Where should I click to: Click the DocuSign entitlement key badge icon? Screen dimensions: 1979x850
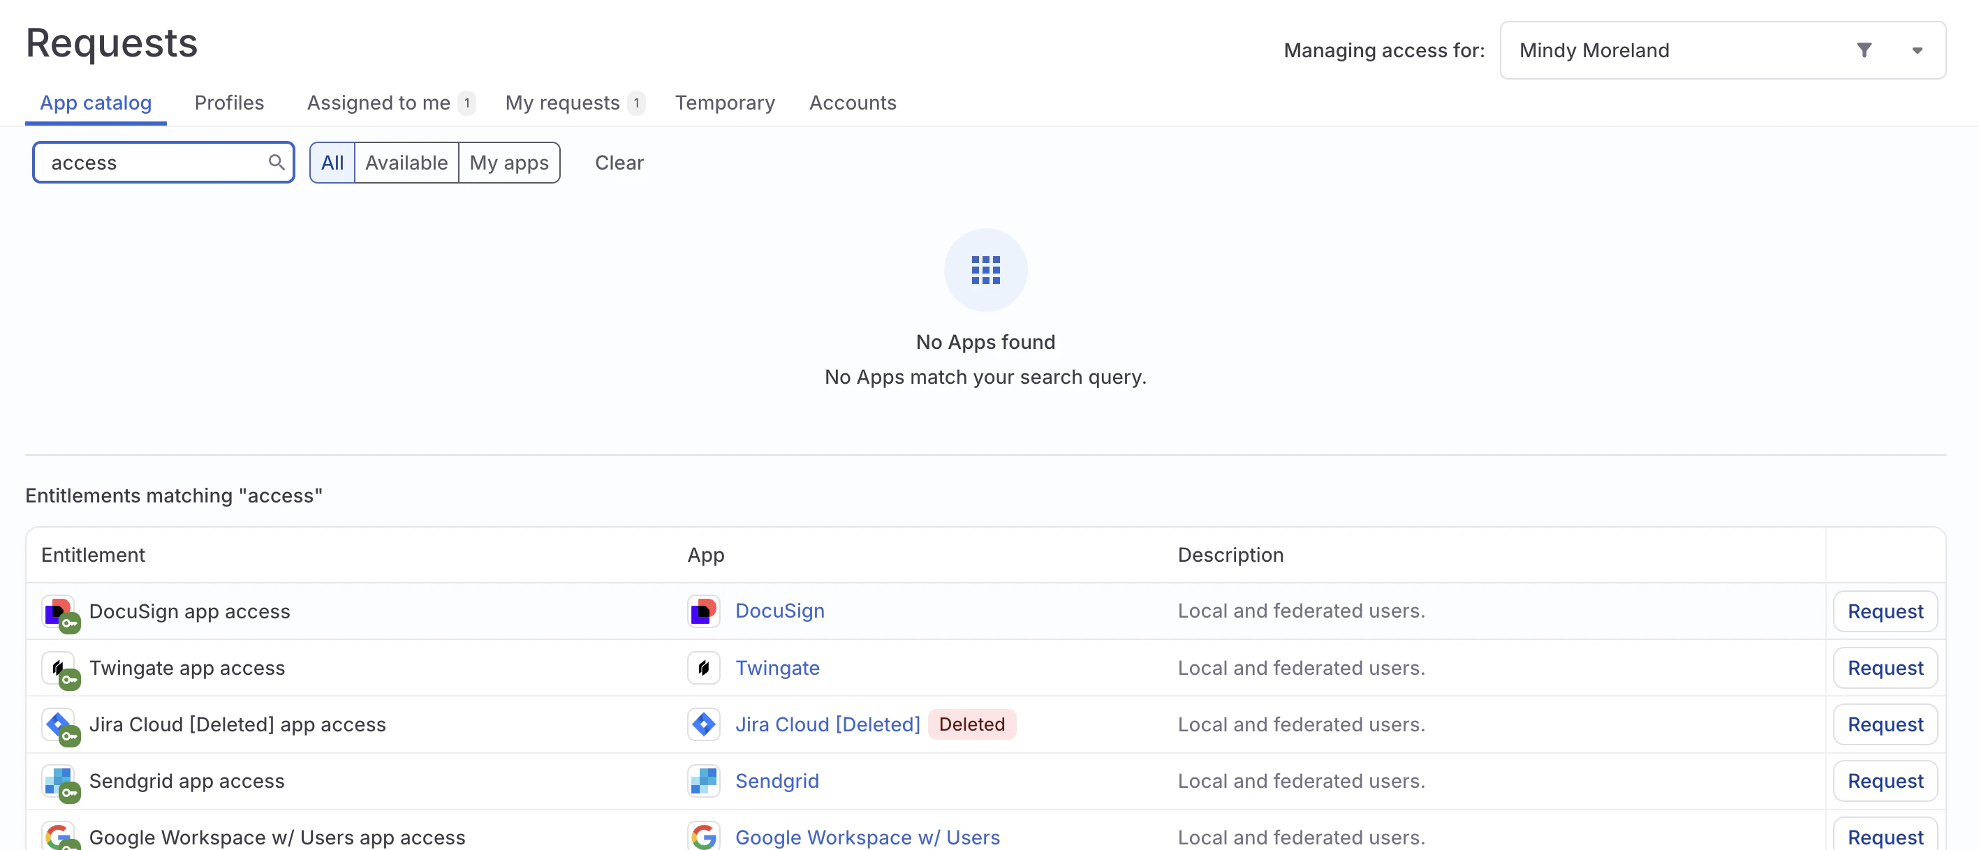70,622
